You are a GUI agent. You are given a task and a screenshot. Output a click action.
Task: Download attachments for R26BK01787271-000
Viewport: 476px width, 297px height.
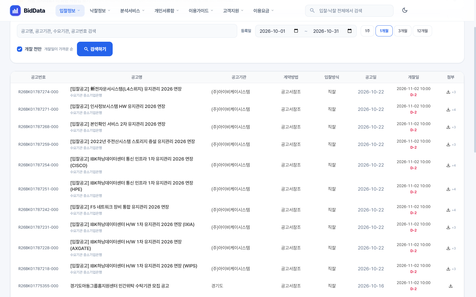click(x=448, y=110)
